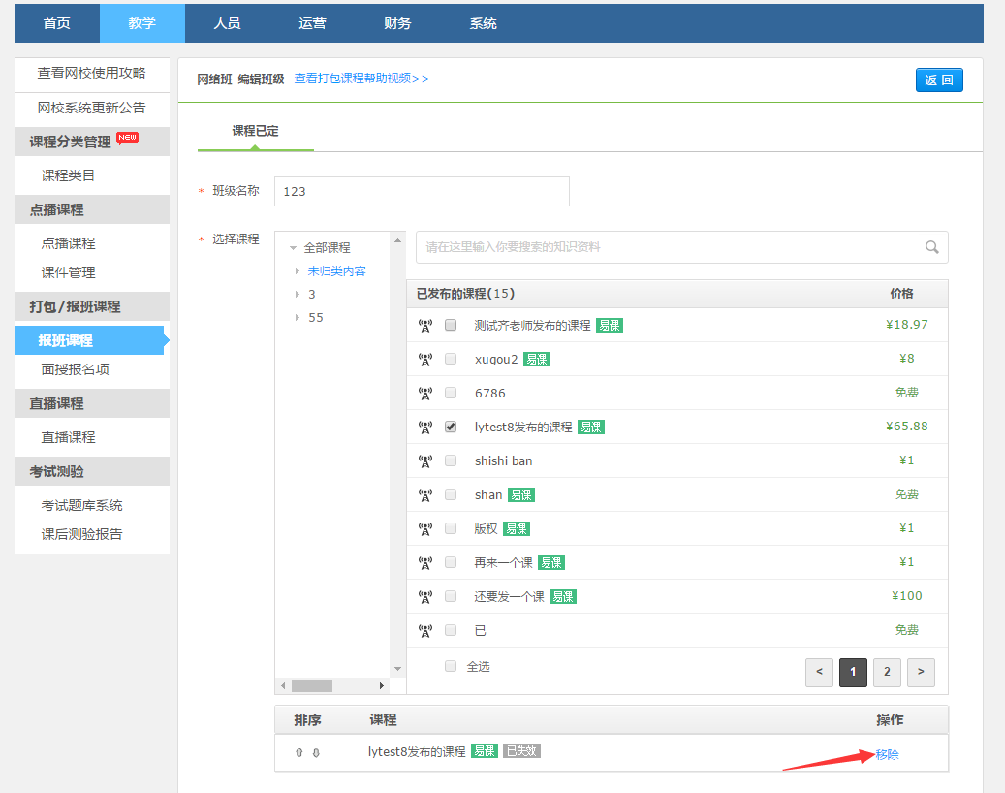Switch to the 课程已定 tab
This screenshot has width=1005, height=793.
pos(256,131)
